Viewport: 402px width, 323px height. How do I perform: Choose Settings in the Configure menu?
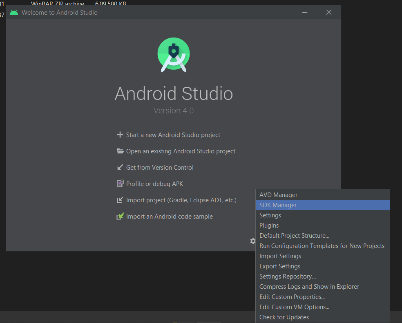coord(322,215)
